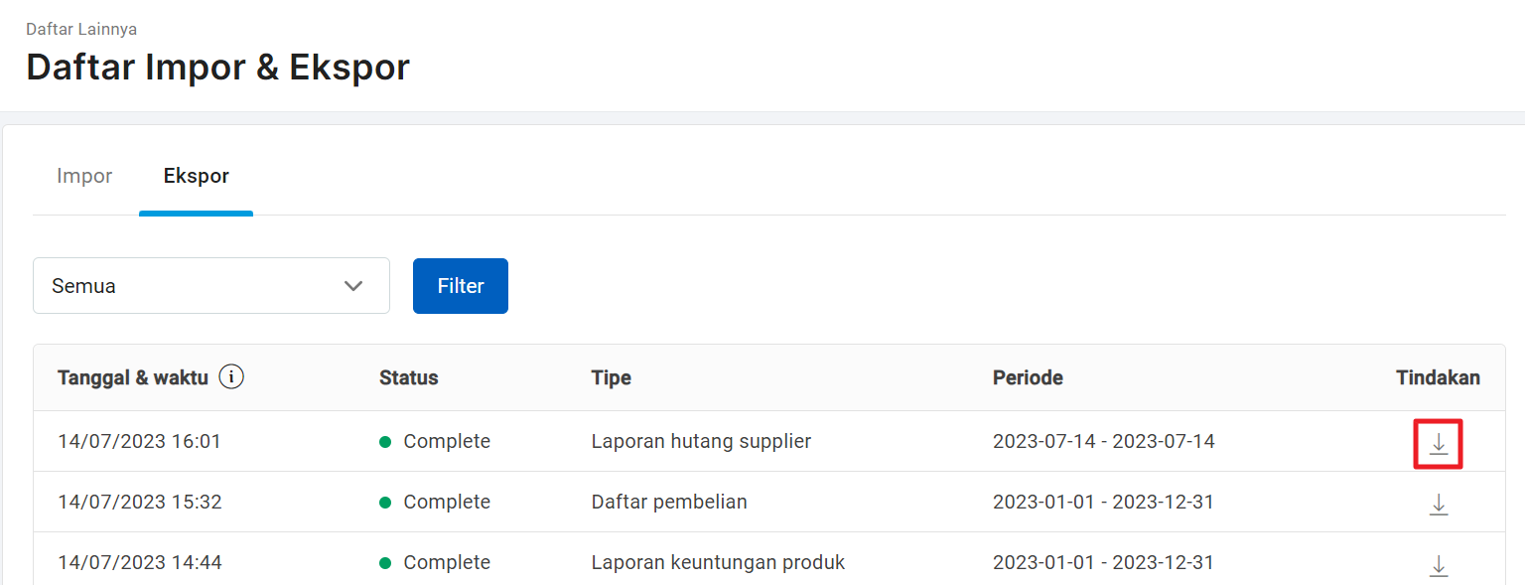Click the Periode column header

click(x=1028, y=377)
